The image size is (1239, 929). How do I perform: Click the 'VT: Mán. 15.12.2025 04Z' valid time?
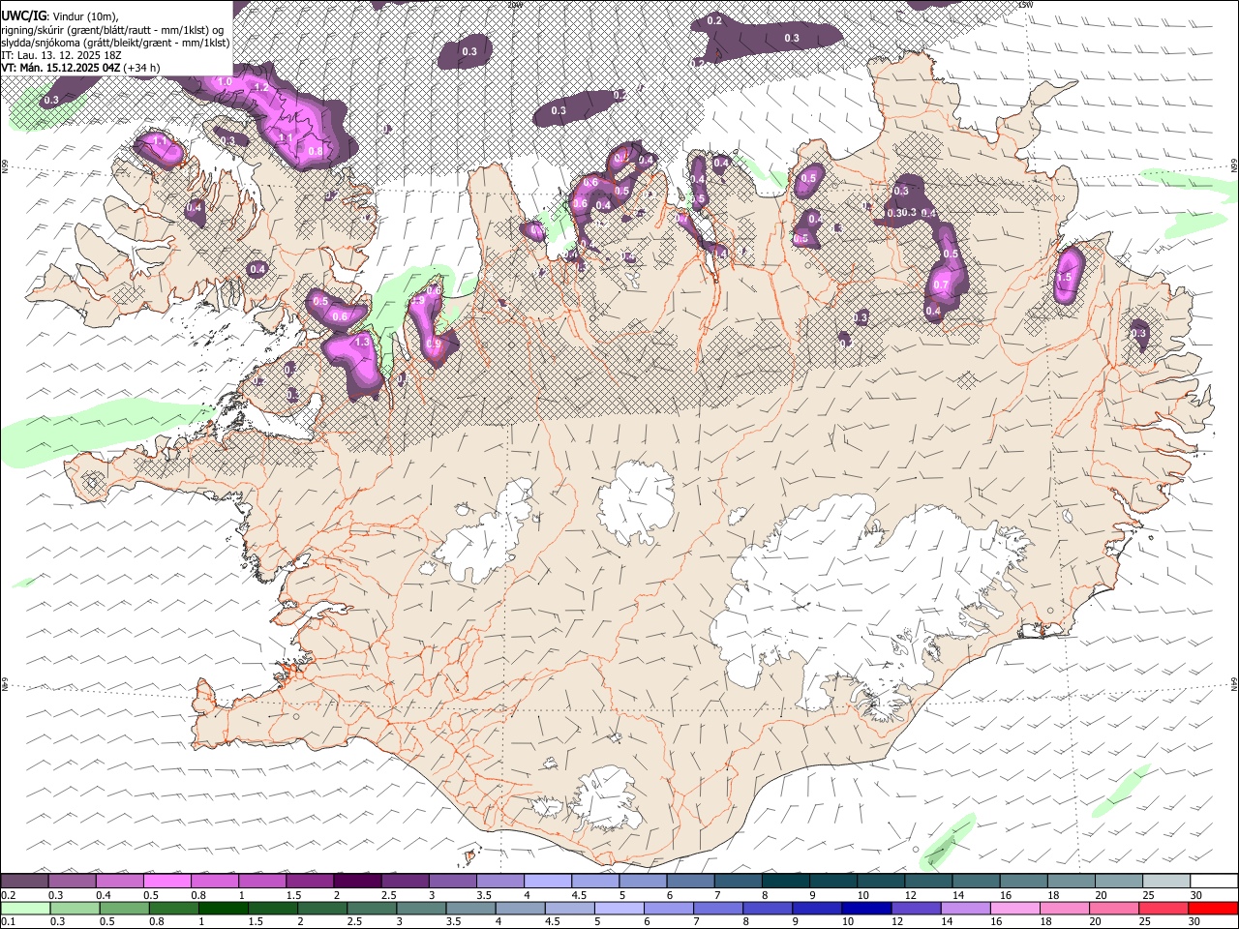(61, 68)
